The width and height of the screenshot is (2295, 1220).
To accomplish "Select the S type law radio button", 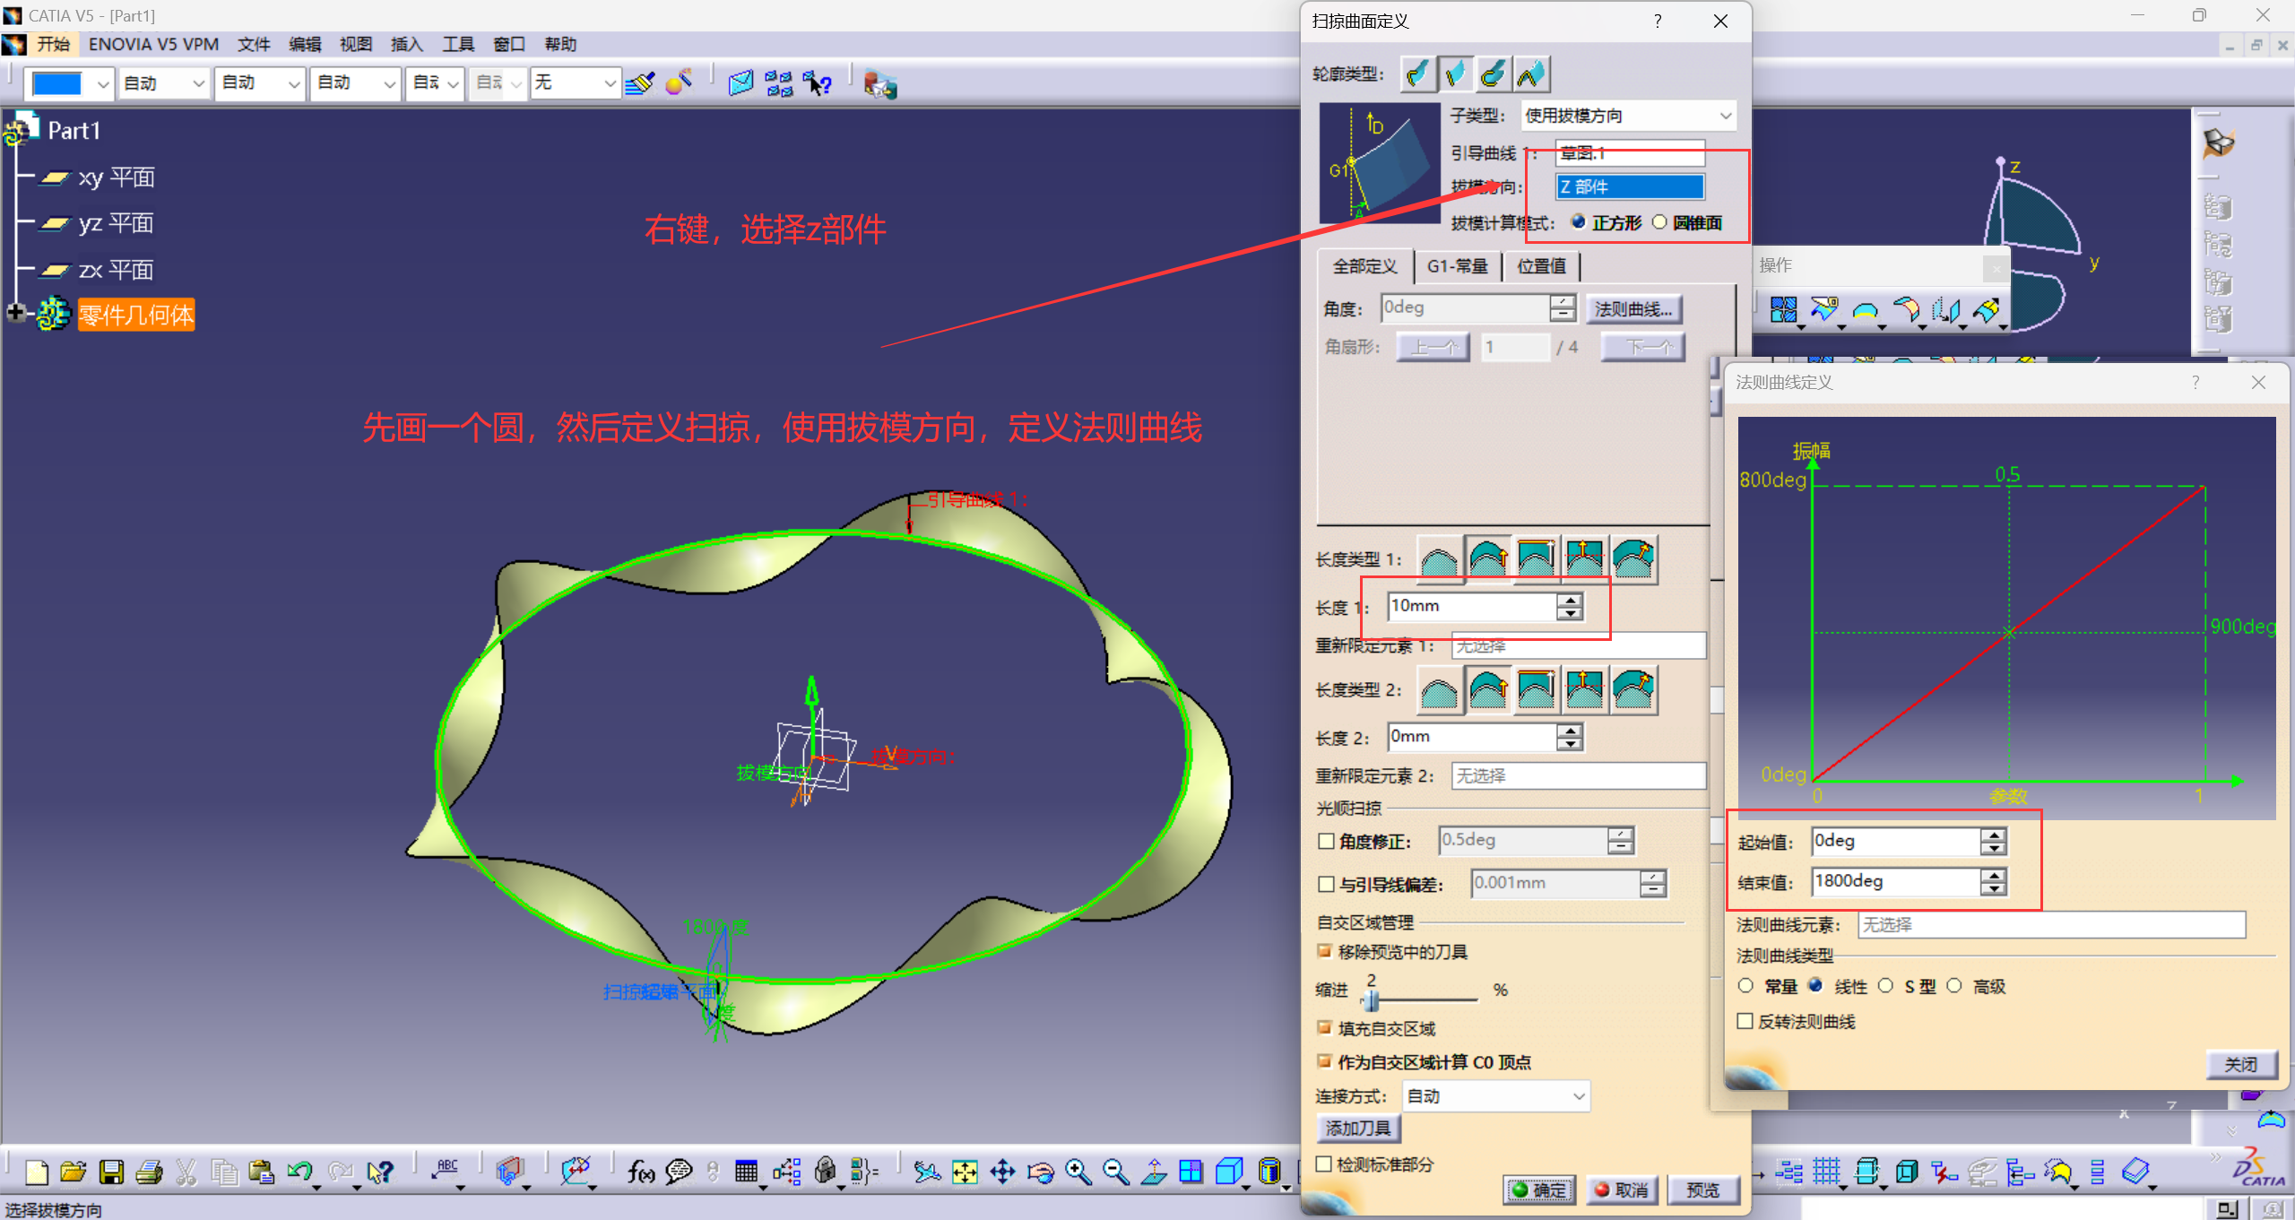I will coord(1885,986).
